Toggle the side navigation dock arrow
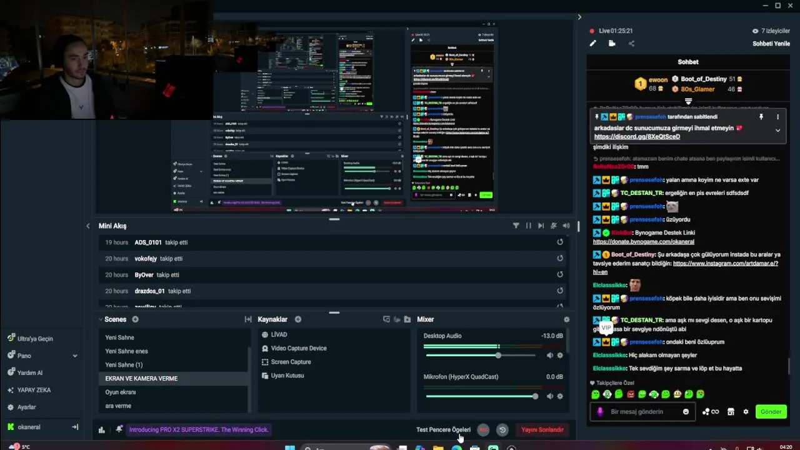Image resolution: width=800 pixels, height=450 pixels. (75, 427)
